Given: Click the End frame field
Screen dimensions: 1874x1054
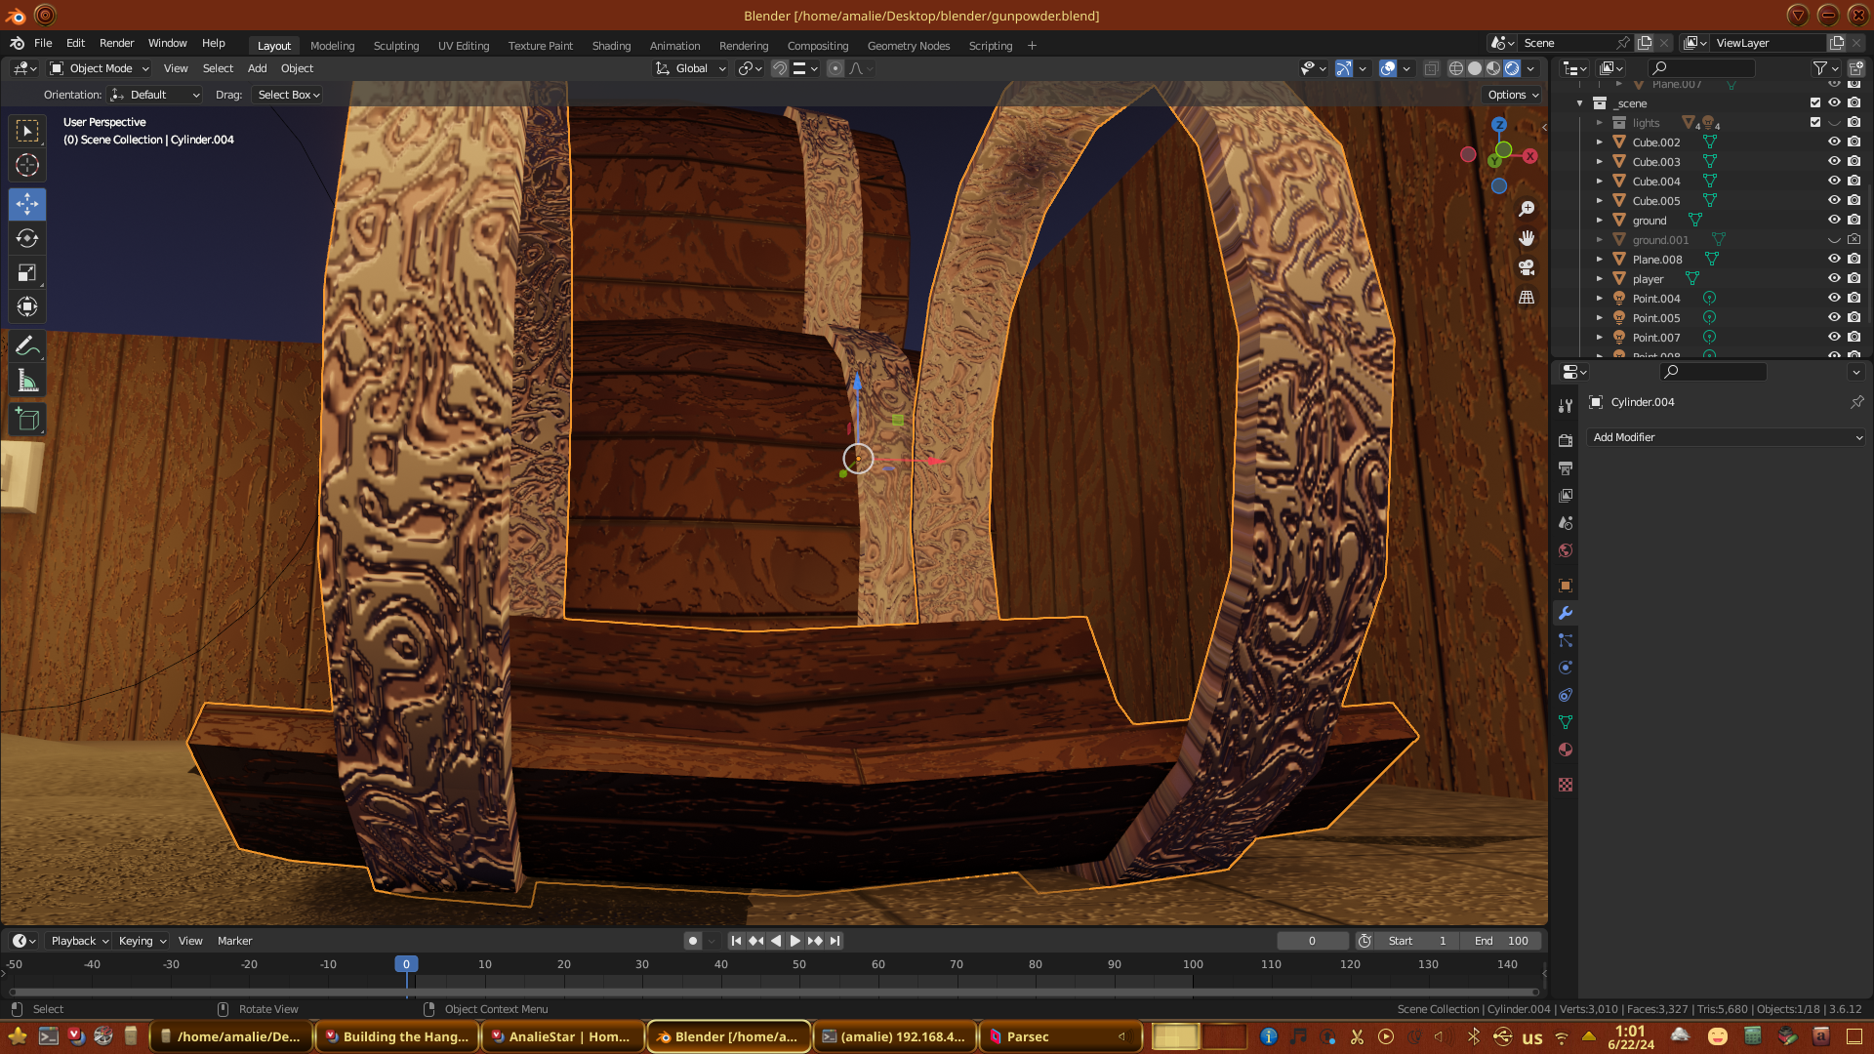Looking at the screenshot, I should coord(1502,941).
